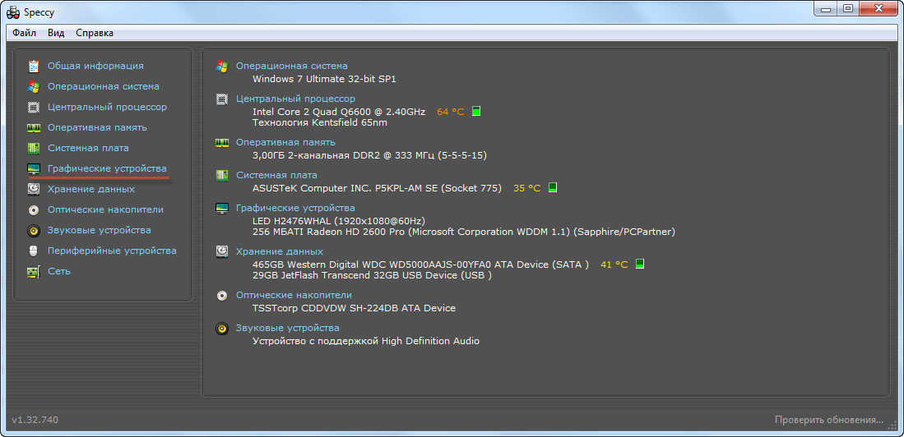Open the Файл menu
This screenshot has height=437, width=904.
click(25, 33)
